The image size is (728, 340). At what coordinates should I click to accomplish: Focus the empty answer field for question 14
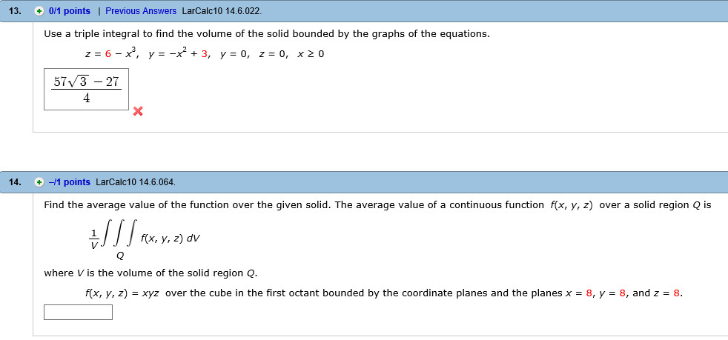pos(78,312)
